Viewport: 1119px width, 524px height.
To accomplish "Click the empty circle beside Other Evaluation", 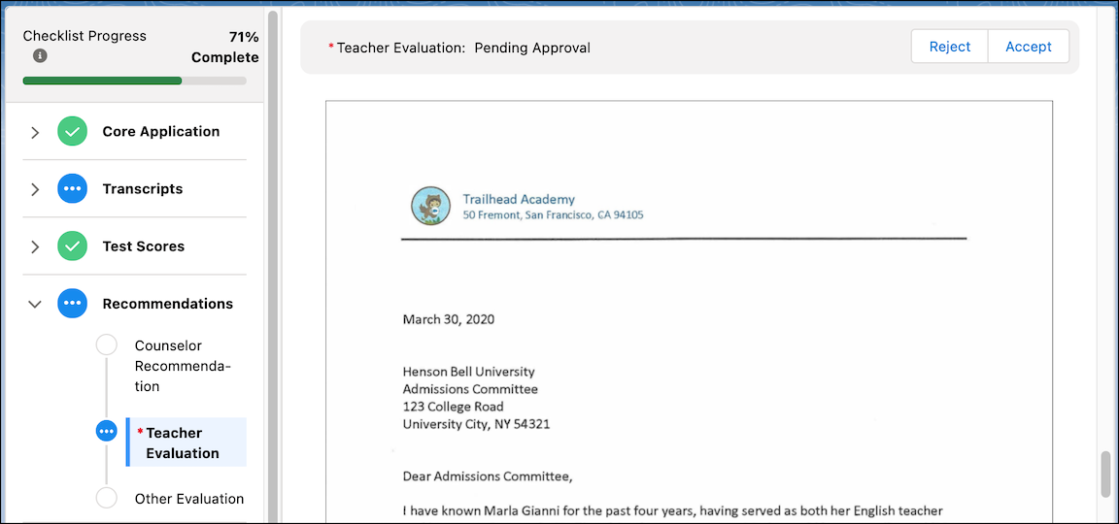I will [106, 499].
